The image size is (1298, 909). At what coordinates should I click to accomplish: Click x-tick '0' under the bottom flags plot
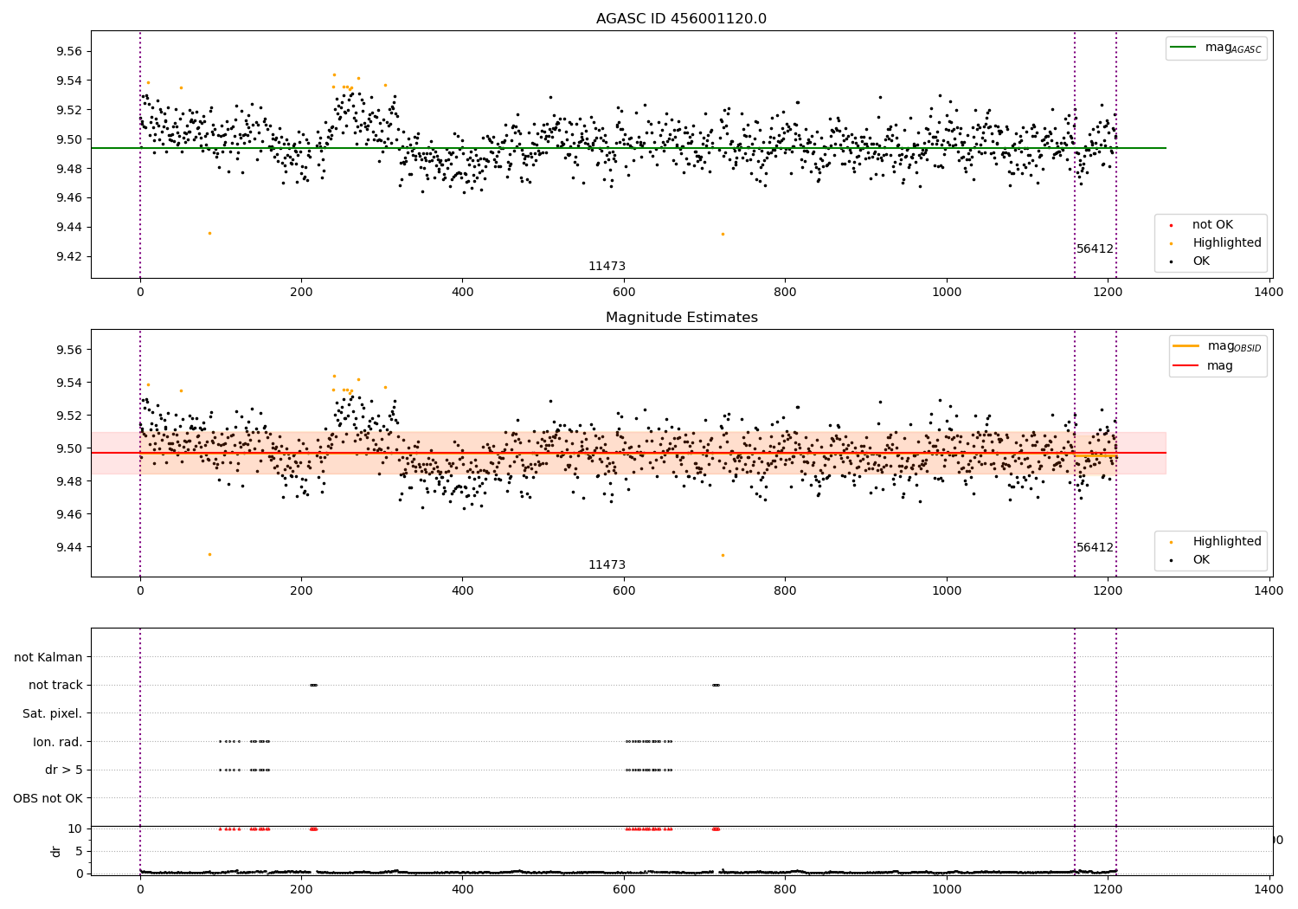(140, 889)
